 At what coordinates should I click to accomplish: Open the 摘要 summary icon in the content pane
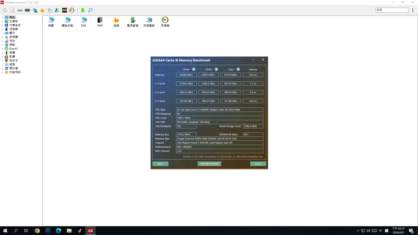(x=51, y=22)
